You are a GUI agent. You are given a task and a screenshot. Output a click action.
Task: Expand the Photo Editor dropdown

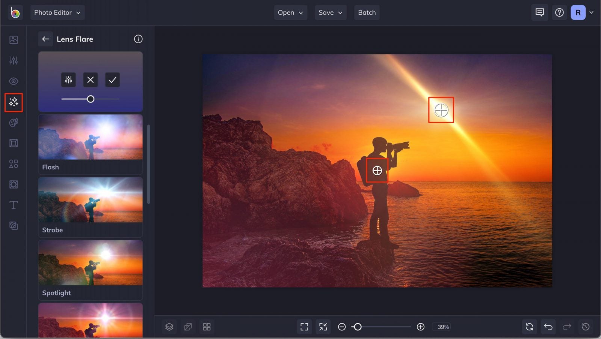57,12
